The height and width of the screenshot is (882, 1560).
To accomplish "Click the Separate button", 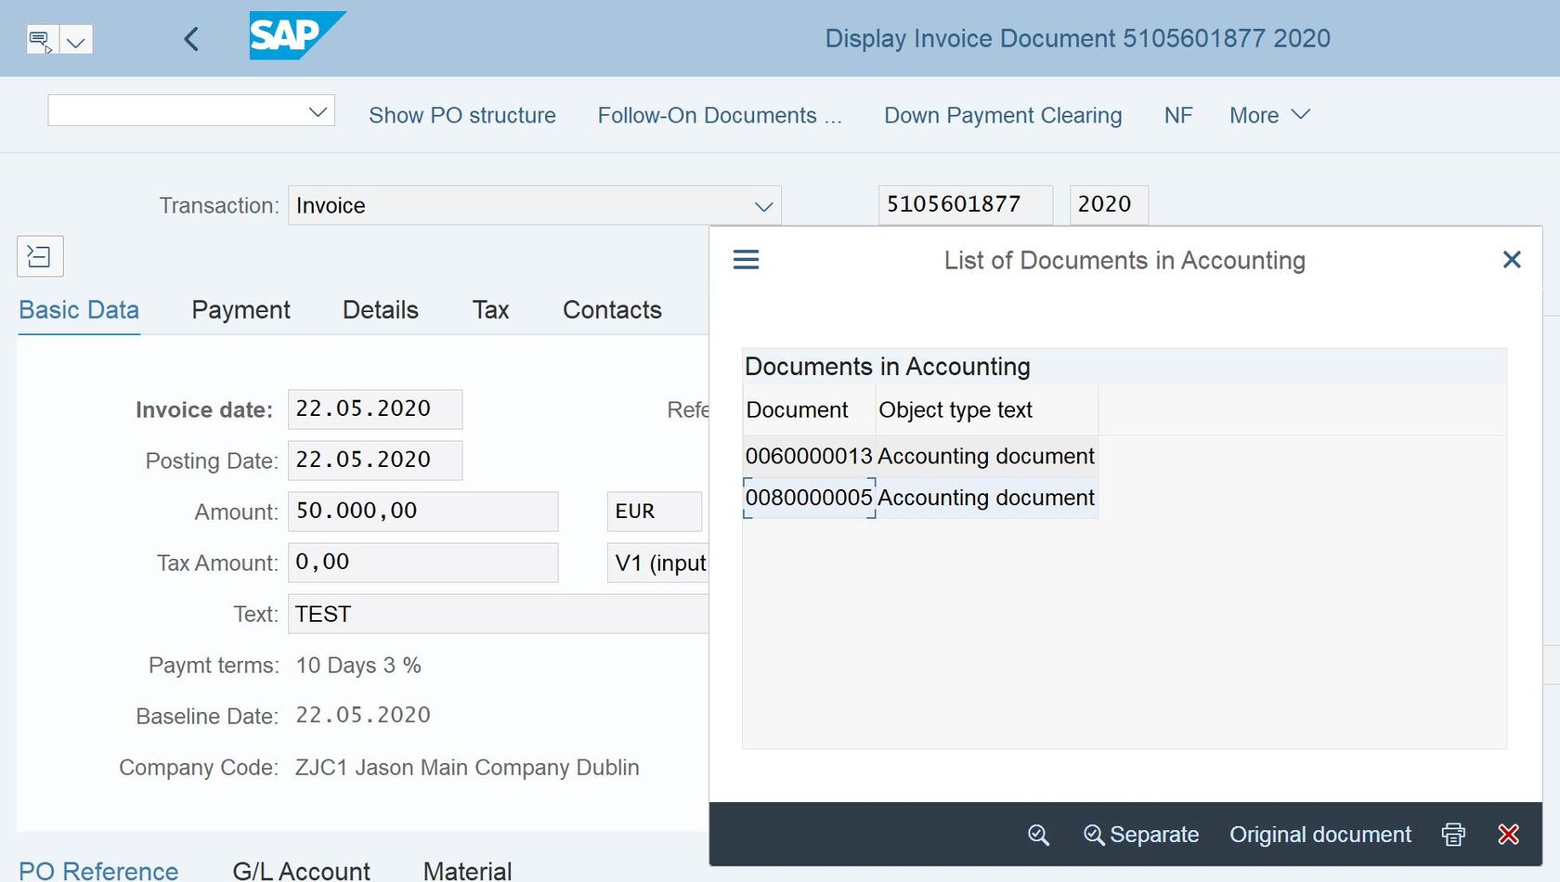I will (1141, 835).
